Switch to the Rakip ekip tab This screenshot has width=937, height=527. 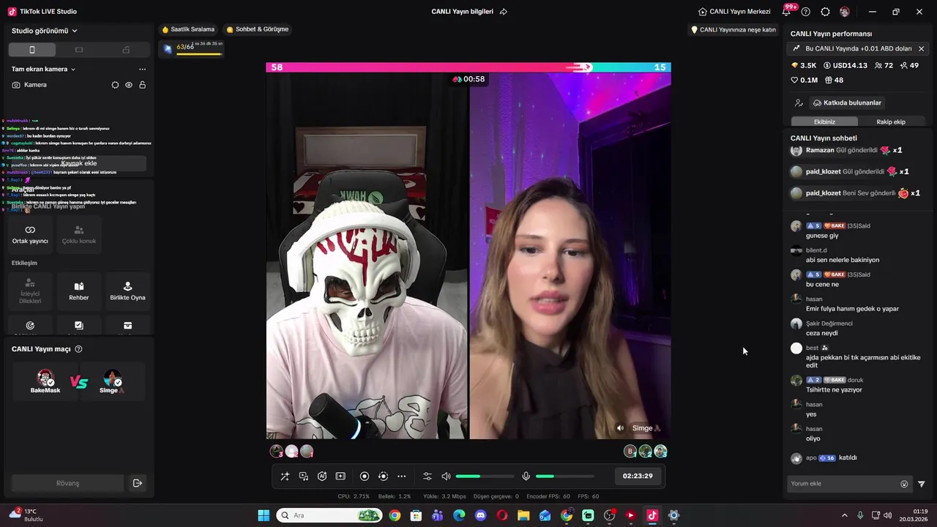(891, 122)
